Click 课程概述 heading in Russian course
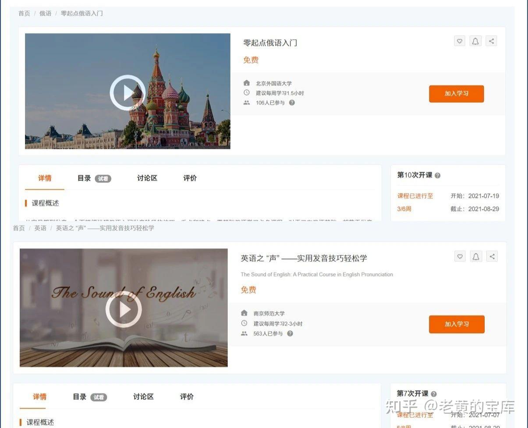This screenshot has height=428, width=528. coord(45,203)
